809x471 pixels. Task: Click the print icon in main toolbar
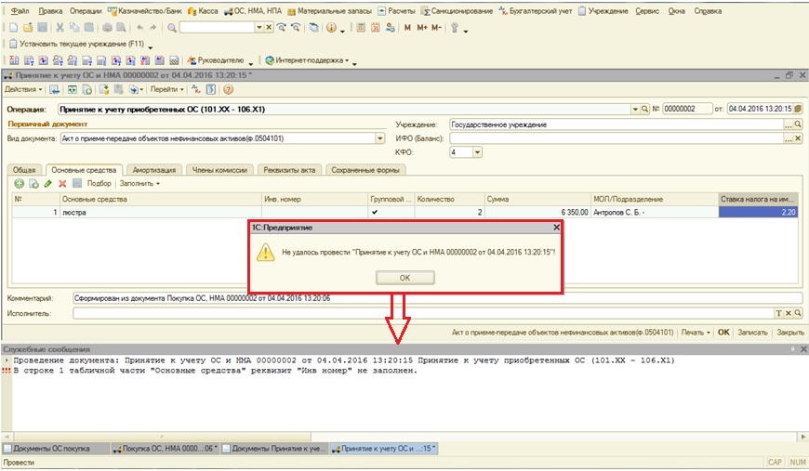pyautogui.click(x=107, y=27)
